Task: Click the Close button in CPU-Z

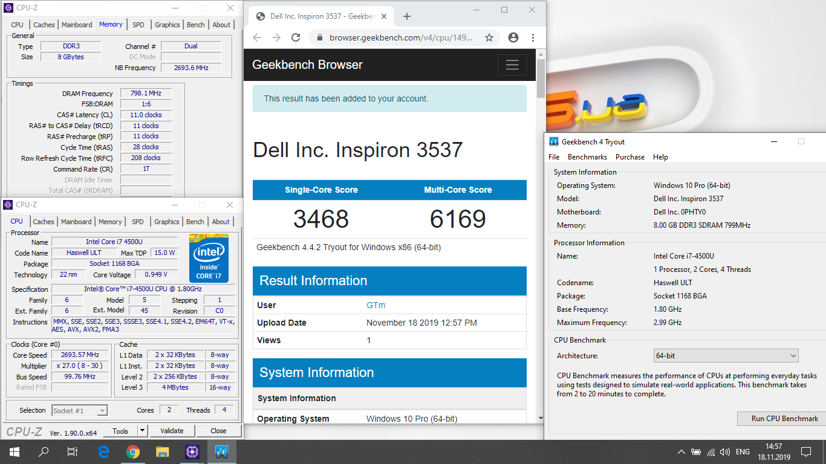Action: point(218,431)
